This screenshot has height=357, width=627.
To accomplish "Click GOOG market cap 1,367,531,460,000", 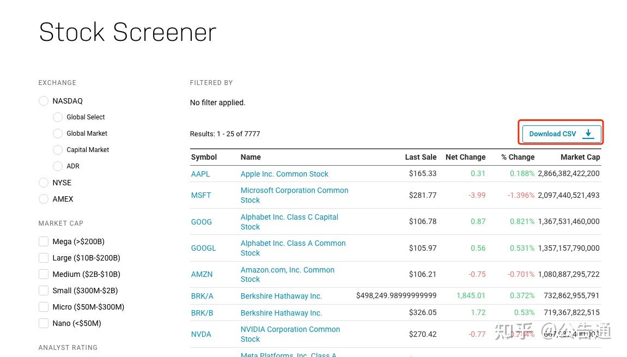I will (569, 222).
